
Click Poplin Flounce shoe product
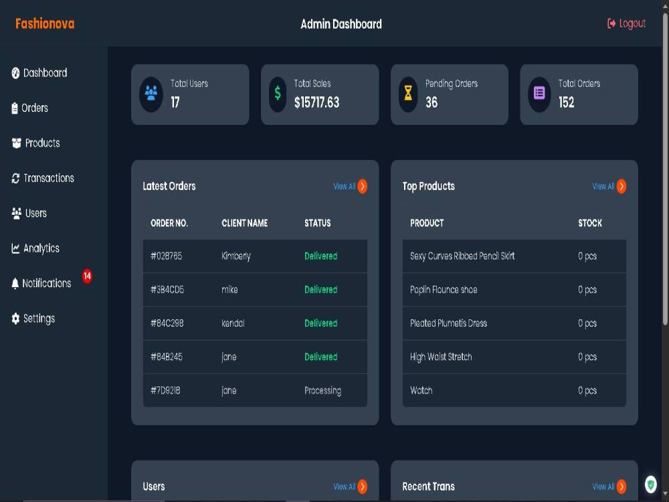pyautogui.click(x=444, y=290)
